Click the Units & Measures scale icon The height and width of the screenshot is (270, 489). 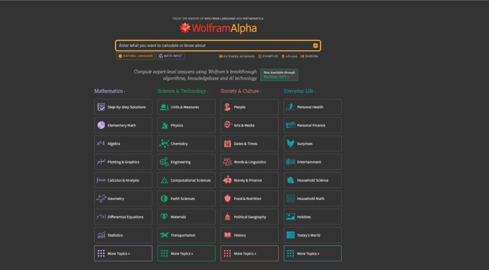click(x=164, y=107)
